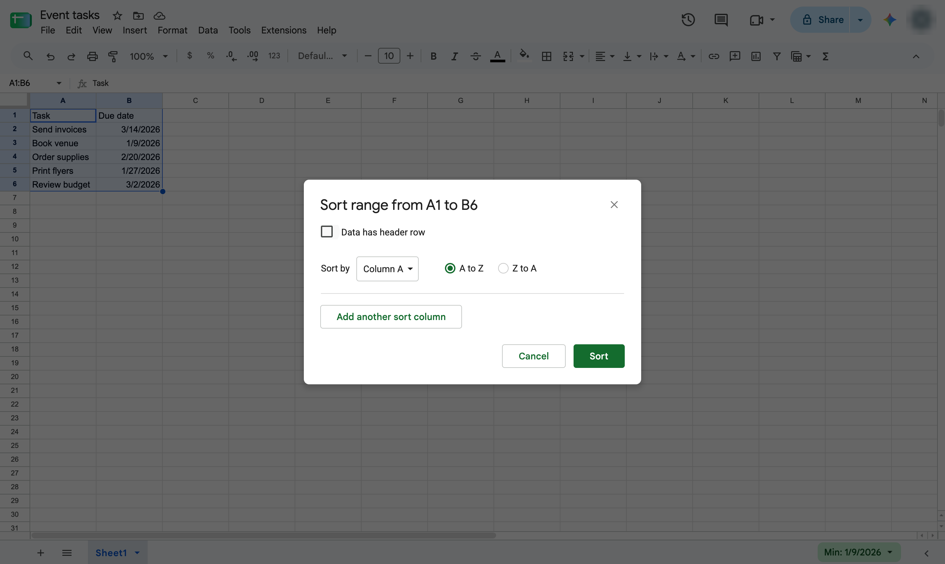Open Sheet1 tab options arrow
This screenshot has height=564, width=945.
tap(137, 553)
